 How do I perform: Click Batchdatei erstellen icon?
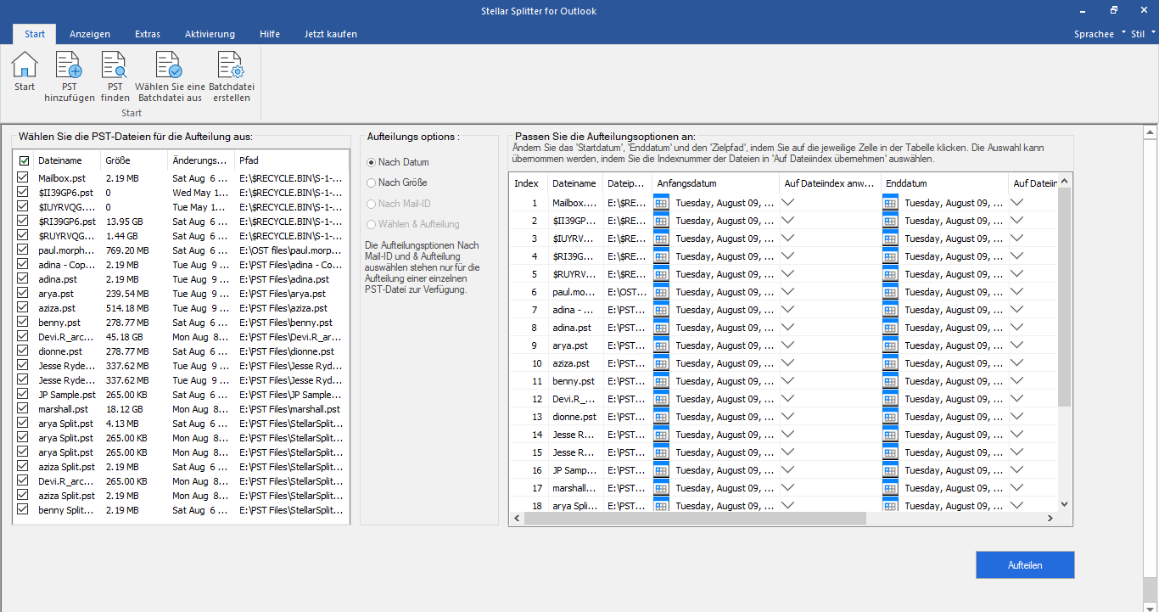pos(231,65)
